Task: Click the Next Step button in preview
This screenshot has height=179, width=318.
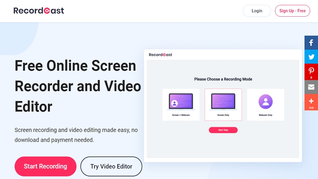Action: pyautogui.click(x=223, y=130)
